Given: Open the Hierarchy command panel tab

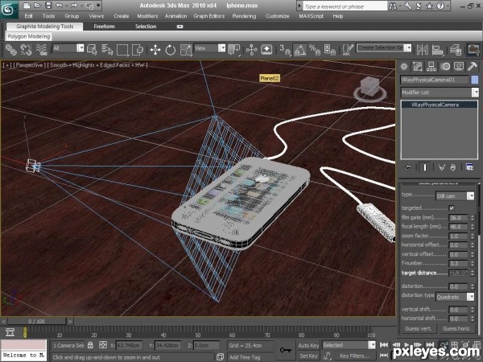Looking at the screenshot, I should 431,67.
